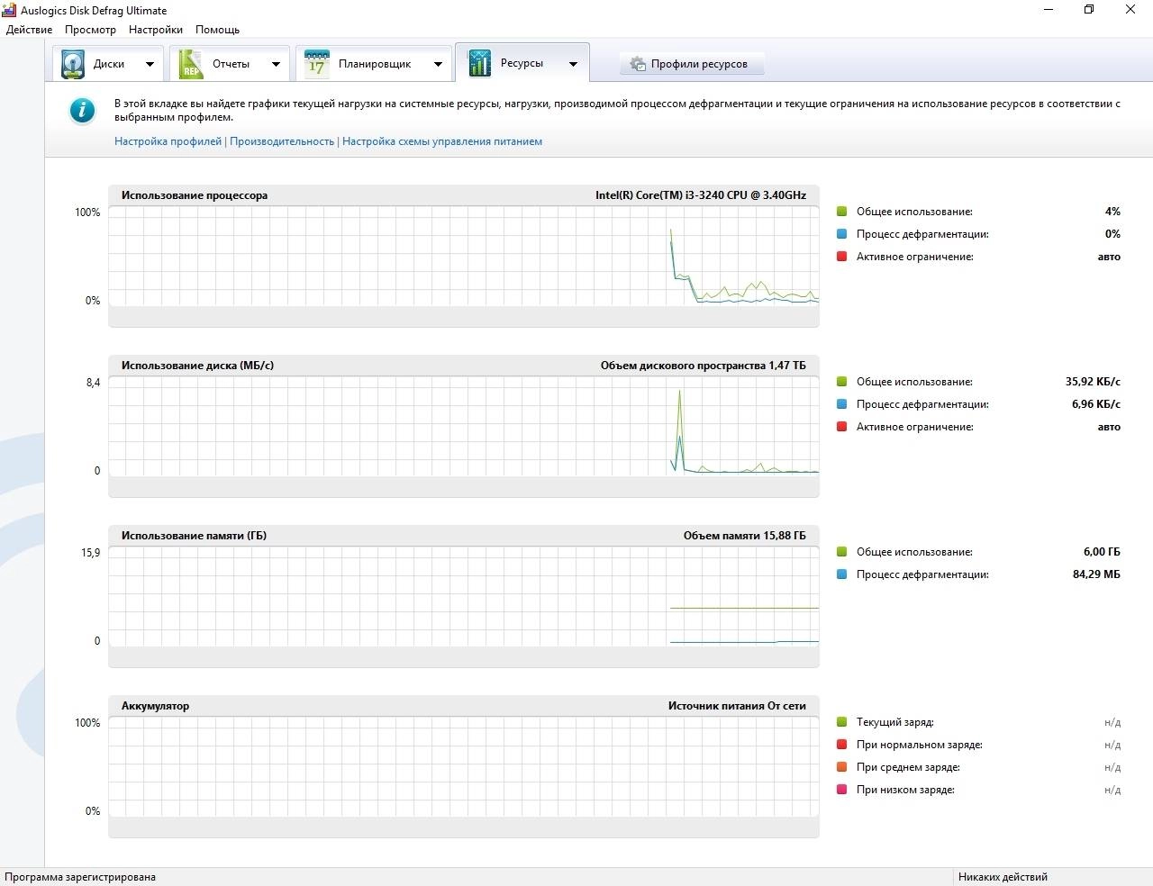Click green swatch for CPU Общее использование
Image resolution: width=1153 pixels, height=886 pixels.
pyautogui.click(x=842, y=212)
